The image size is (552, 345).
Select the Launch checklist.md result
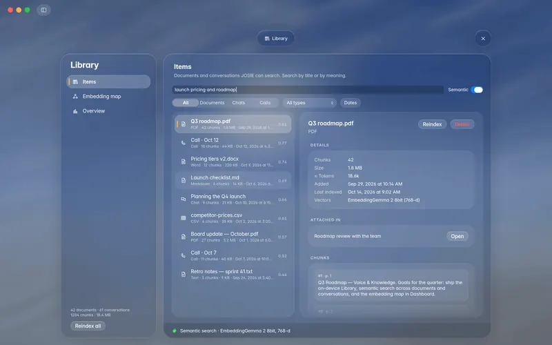coord(233,180)
